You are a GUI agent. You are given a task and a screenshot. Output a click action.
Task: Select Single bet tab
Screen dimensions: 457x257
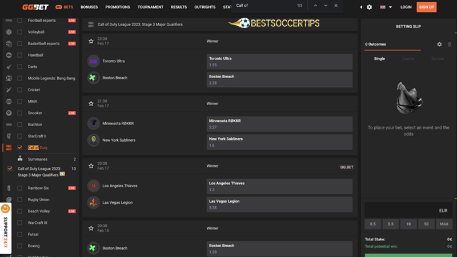(x=379, y=59)
